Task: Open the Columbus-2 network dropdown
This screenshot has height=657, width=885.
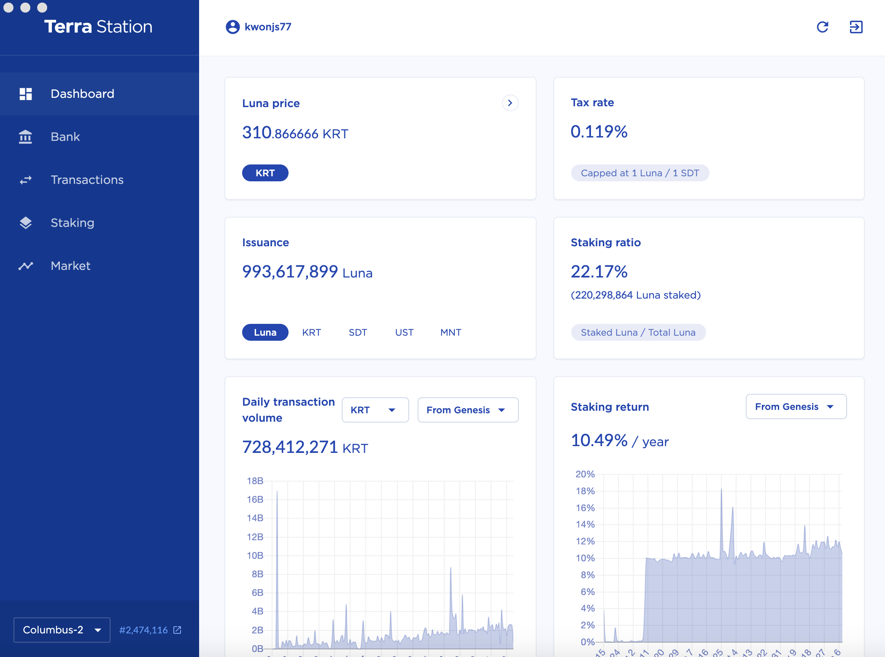Action: click(62, 630)
